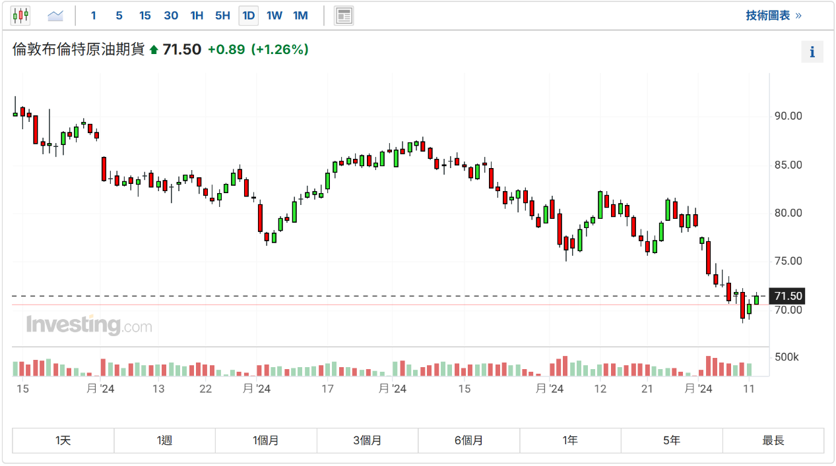
Task: Switch to the area chart icon
Action: coord(56,15)
